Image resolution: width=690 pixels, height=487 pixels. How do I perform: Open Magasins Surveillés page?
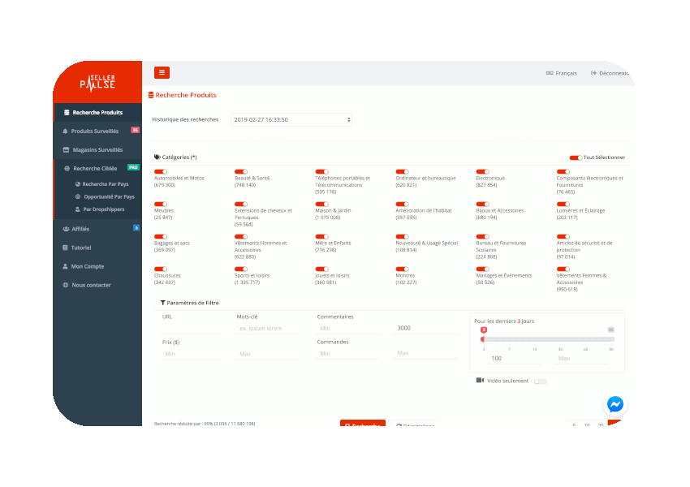tap(97, 150)
